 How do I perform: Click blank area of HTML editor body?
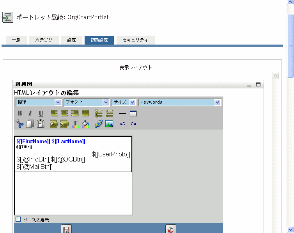pyautogui.click(x=73, y=194)
